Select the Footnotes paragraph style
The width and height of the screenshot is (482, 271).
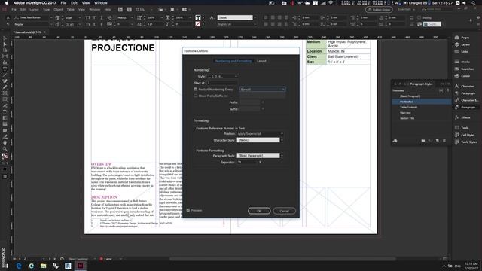click(421, 102)
